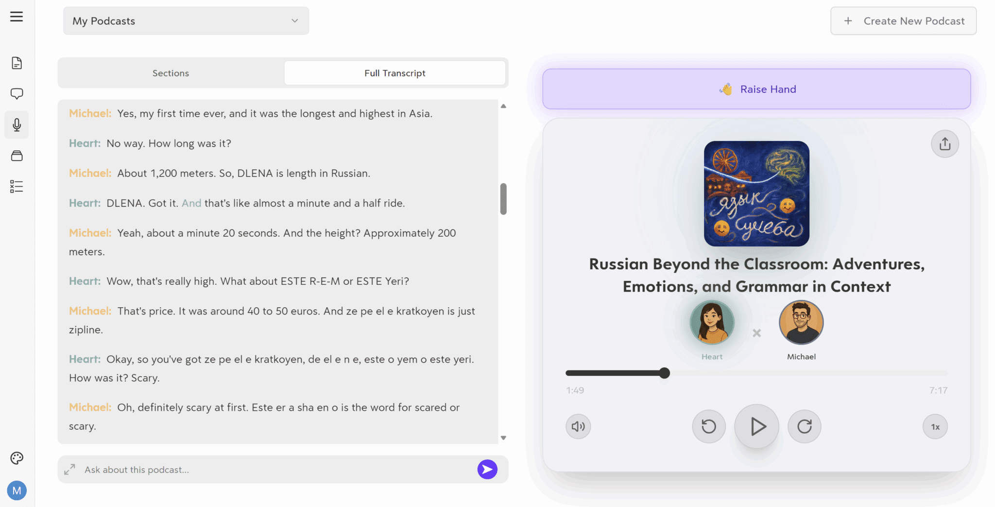Open the theme palette icon in sidebar

[17, 457]
